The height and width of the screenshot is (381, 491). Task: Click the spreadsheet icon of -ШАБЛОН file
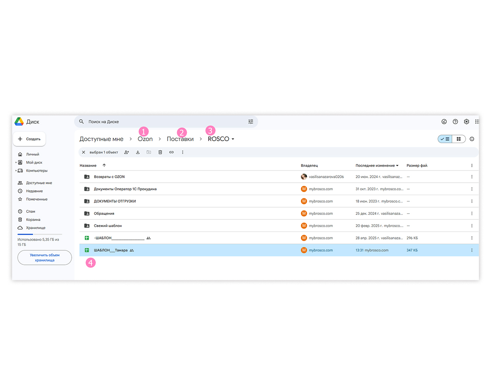87,238
